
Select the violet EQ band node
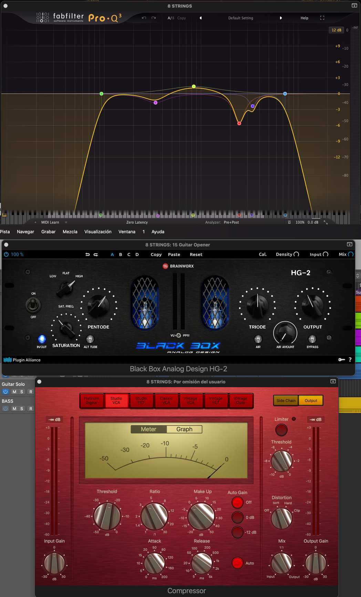coord(252,106)
